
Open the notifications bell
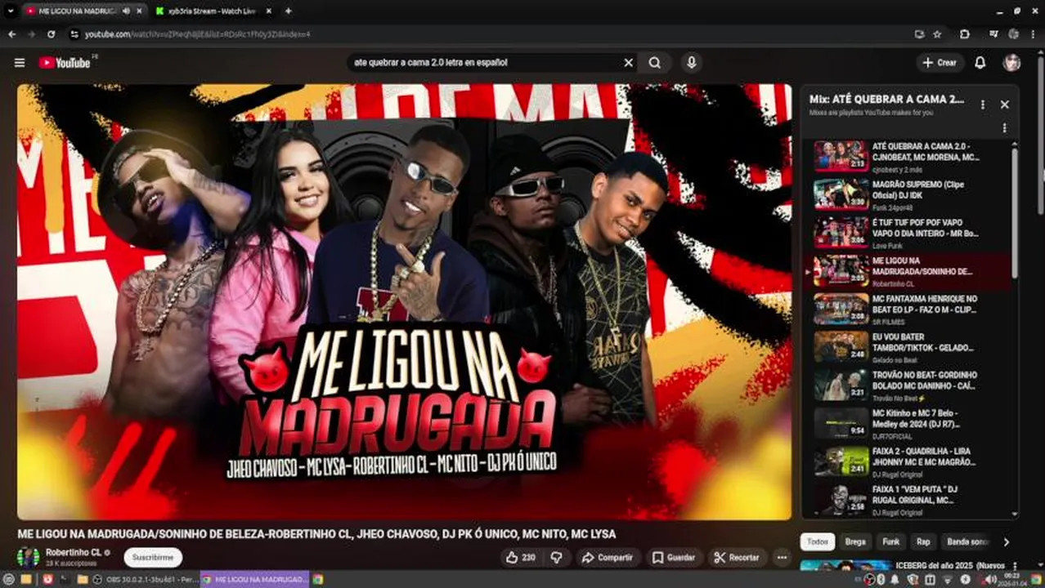click(980, 63)
